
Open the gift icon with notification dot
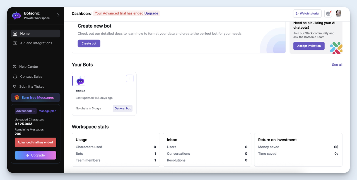coord(328,13)
